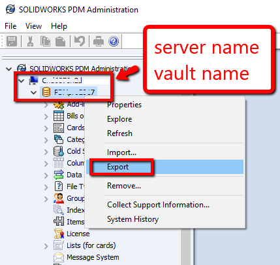The height and width of the screenshot is (265, 280).
Task: Click the server computer icon
Action: tap(34, 80)
